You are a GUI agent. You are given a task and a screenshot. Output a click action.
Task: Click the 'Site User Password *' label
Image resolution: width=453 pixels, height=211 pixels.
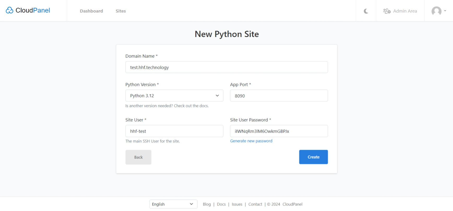[x=251, y=120]
